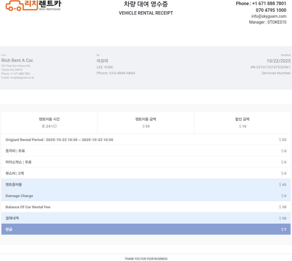Viewport: 292px width, 261px height.
Task: Click the Manager STOKES10 text
Action: tap(268, 22)
